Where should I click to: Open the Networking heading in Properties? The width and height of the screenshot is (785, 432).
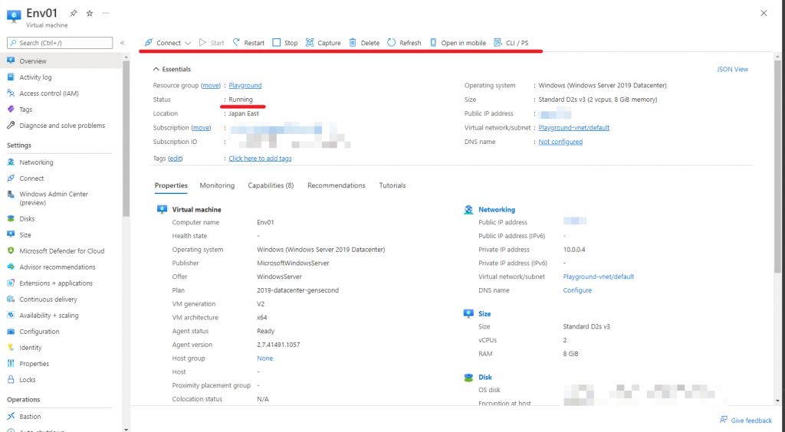(497, 210)
